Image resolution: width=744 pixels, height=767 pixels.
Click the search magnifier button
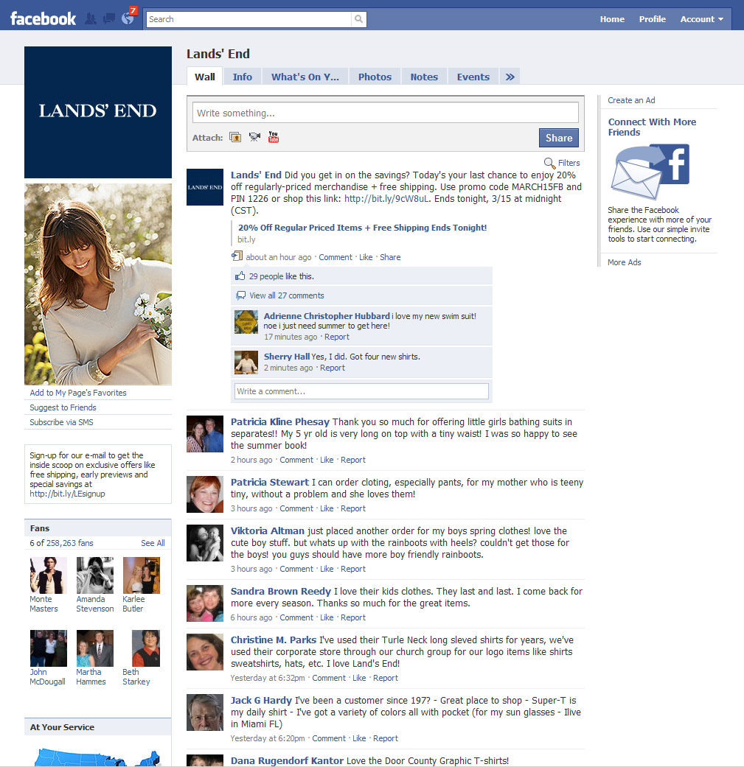359,19
